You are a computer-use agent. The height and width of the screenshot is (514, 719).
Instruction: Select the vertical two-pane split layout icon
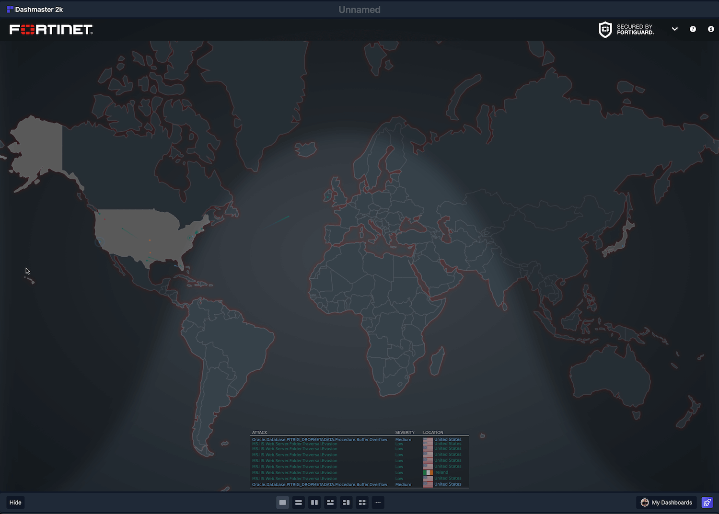(314, 502)
